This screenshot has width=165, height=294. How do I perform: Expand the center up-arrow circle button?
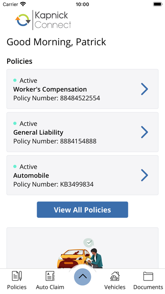pos(82,277)
